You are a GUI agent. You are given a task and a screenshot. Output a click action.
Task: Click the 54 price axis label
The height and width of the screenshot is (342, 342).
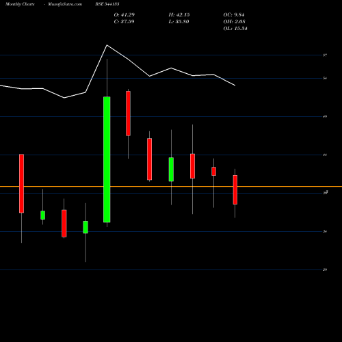pos(325,78)
